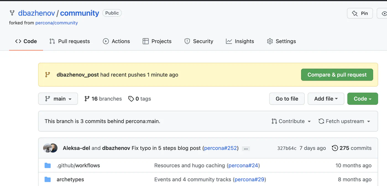Open the percona#29 link
This screenshot has height=186, width=387.
(x=249, y=179)
